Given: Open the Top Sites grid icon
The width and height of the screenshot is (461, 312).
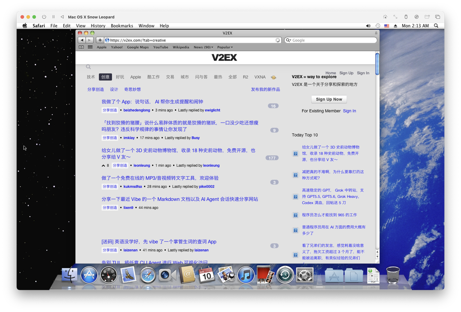Looking at the screenshot, I should [x=90, y=47].
